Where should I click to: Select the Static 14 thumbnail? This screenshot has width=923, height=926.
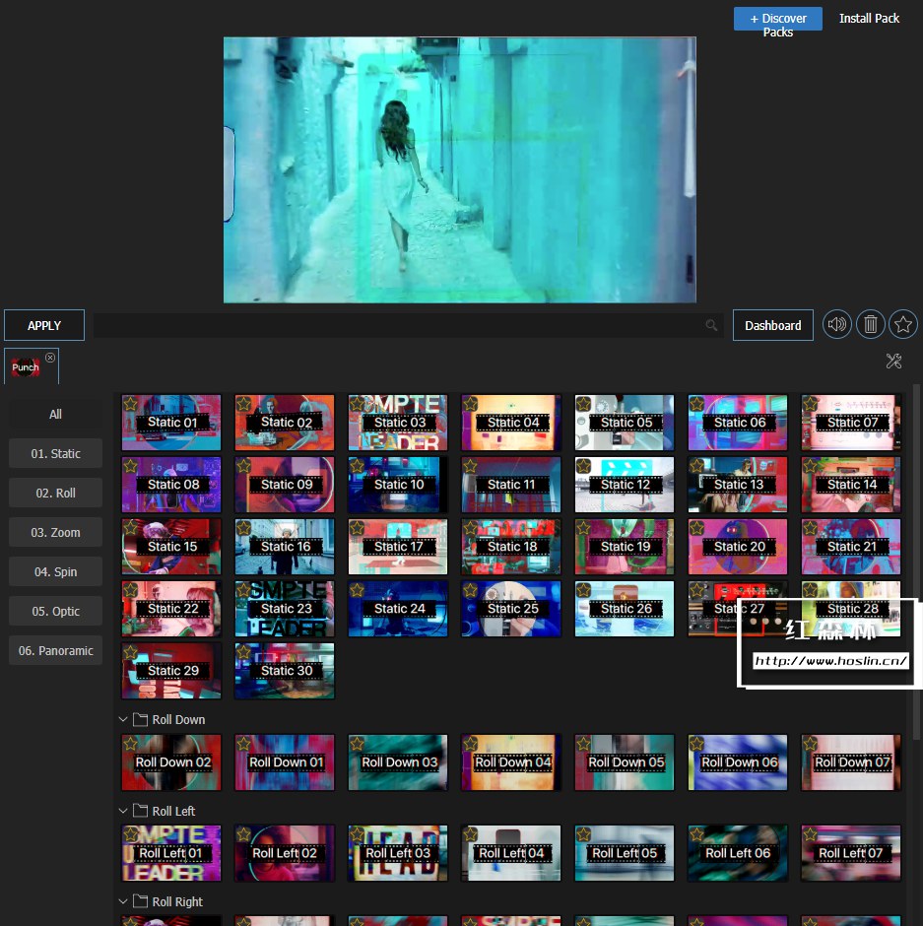tap(851, 485)
